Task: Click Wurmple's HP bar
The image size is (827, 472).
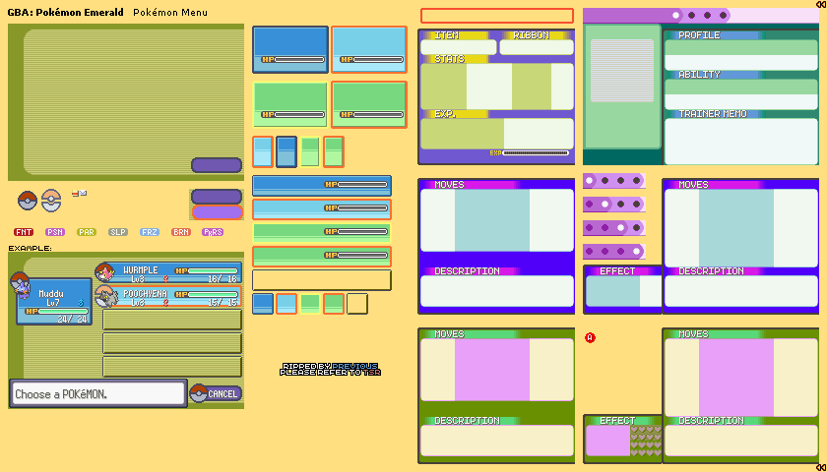Action: (x=208, y=270)
